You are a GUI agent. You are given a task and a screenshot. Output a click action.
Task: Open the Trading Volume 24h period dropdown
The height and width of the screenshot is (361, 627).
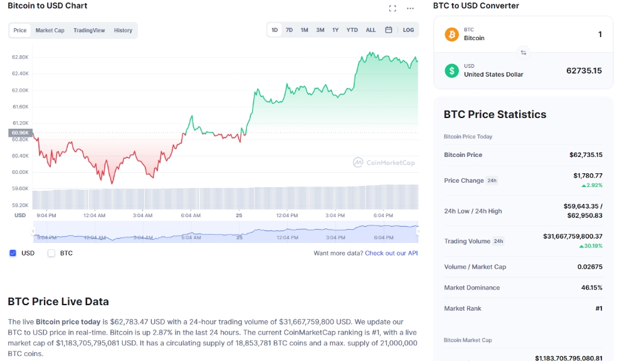tap(498, 241)
